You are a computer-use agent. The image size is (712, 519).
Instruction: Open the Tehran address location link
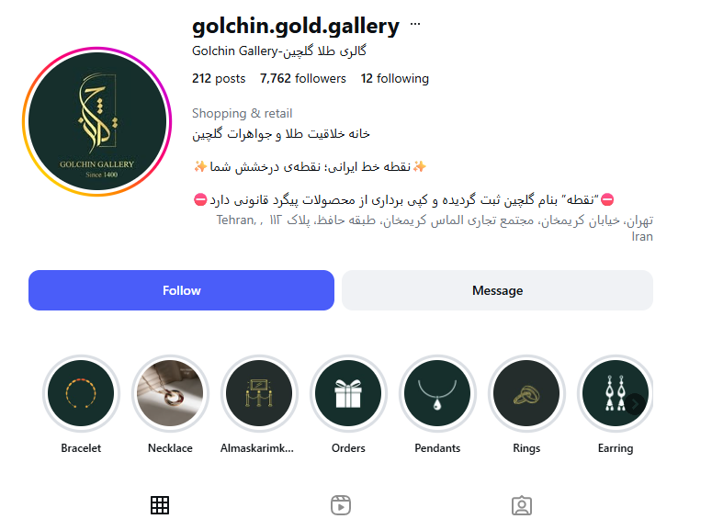click(x=435, y=229)
